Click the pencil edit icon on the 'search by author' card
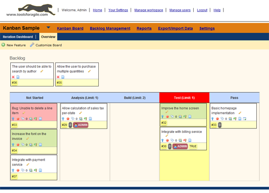The height and width of the screenshot is (193, 269). click(x=42, y=71)
